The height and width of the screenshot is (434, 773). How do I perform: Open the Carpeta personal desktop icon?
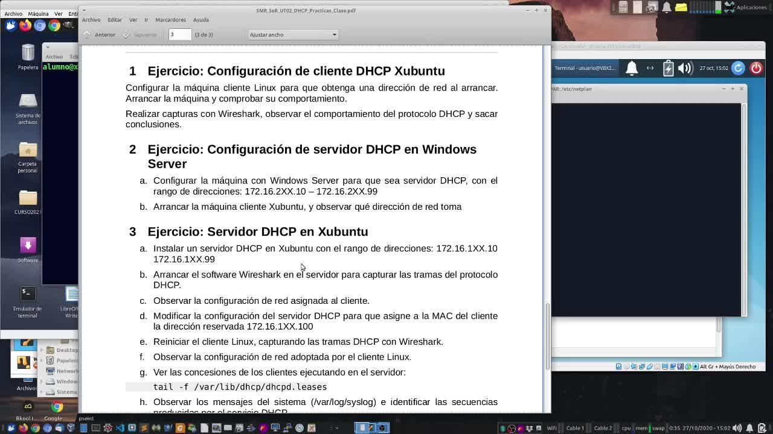tap(28, 158)
